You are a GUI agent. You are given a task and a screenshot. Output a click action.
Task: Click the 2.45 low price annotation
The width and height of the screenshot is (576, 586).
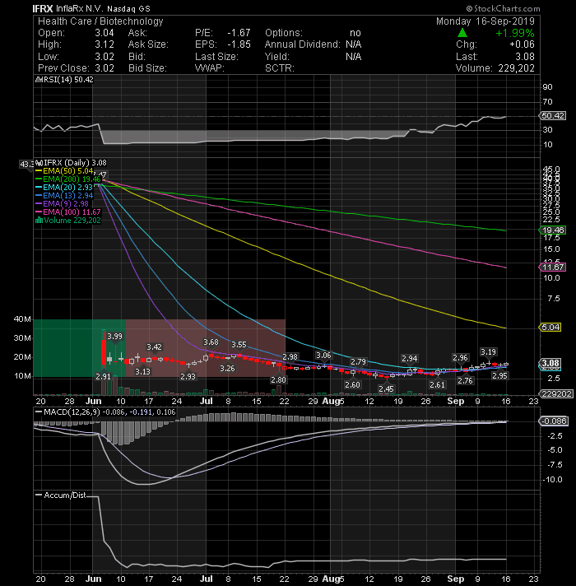[x=386, y=389]
